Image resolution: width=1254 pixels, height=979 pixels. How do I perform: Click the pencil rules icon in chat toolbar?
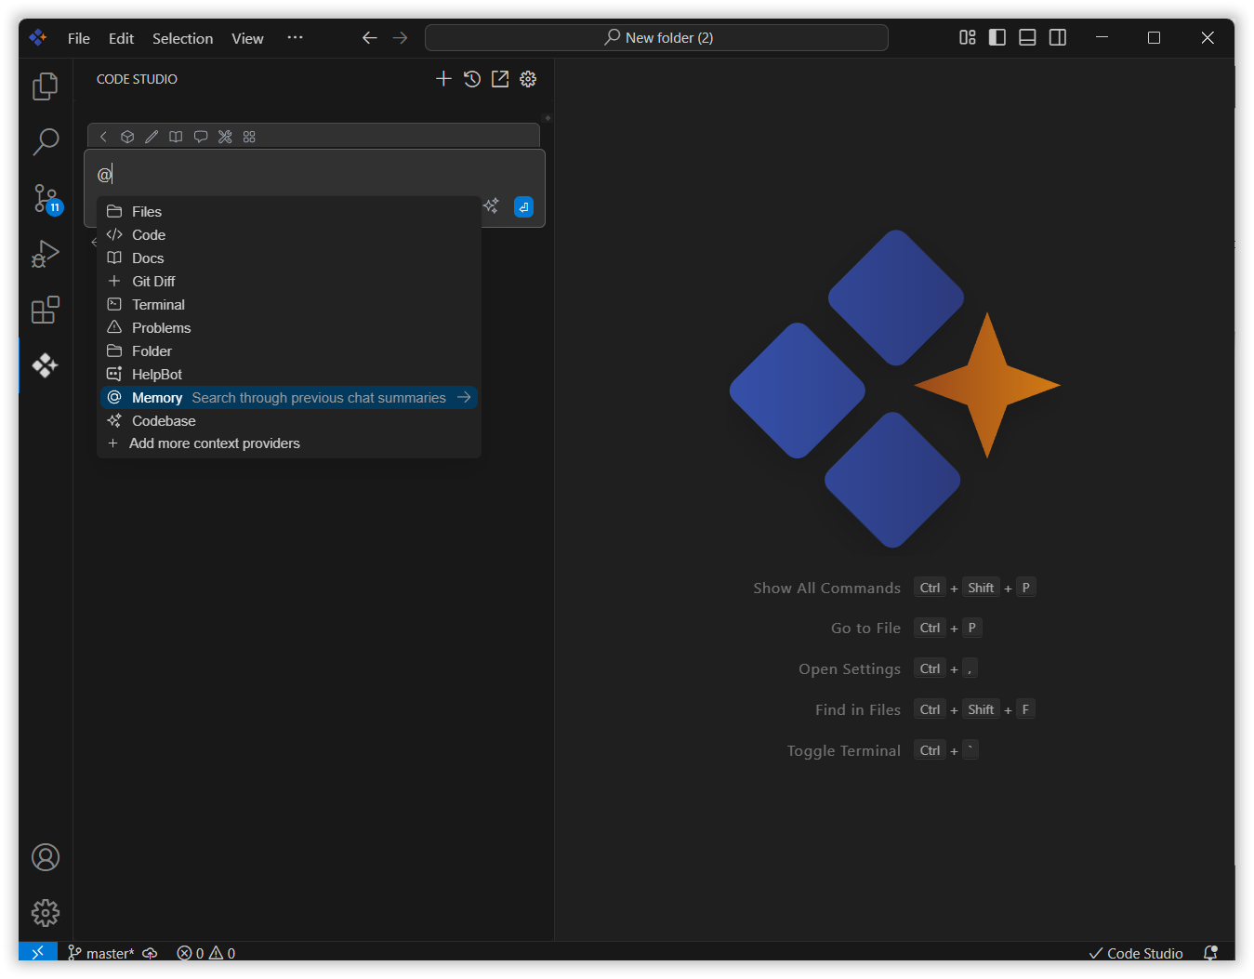[x=152, y=137]
